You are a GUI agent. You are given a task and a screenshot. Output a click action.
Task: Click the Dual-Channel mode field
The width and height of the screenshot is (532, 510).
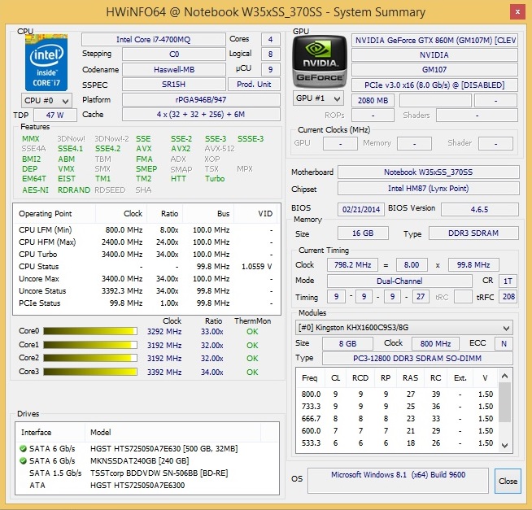[399, 281]
